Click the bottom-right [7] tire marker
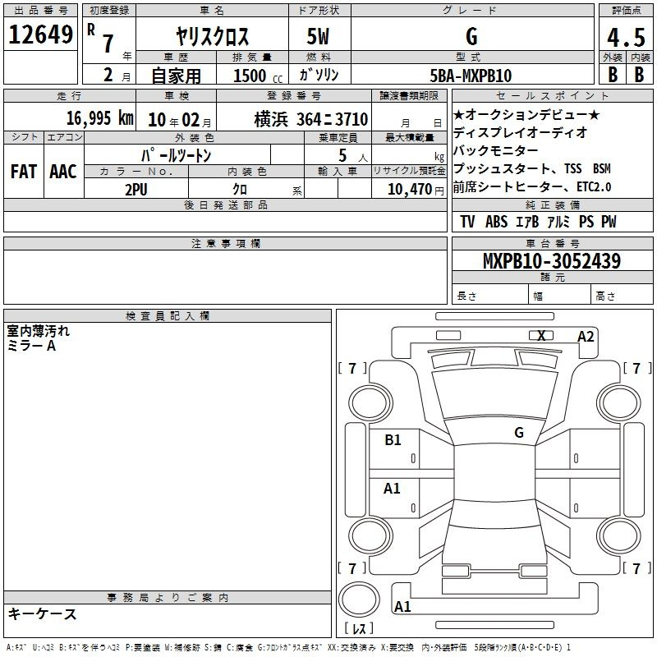The height and width of the screenshot is (657, 657). tap(636, 568)
